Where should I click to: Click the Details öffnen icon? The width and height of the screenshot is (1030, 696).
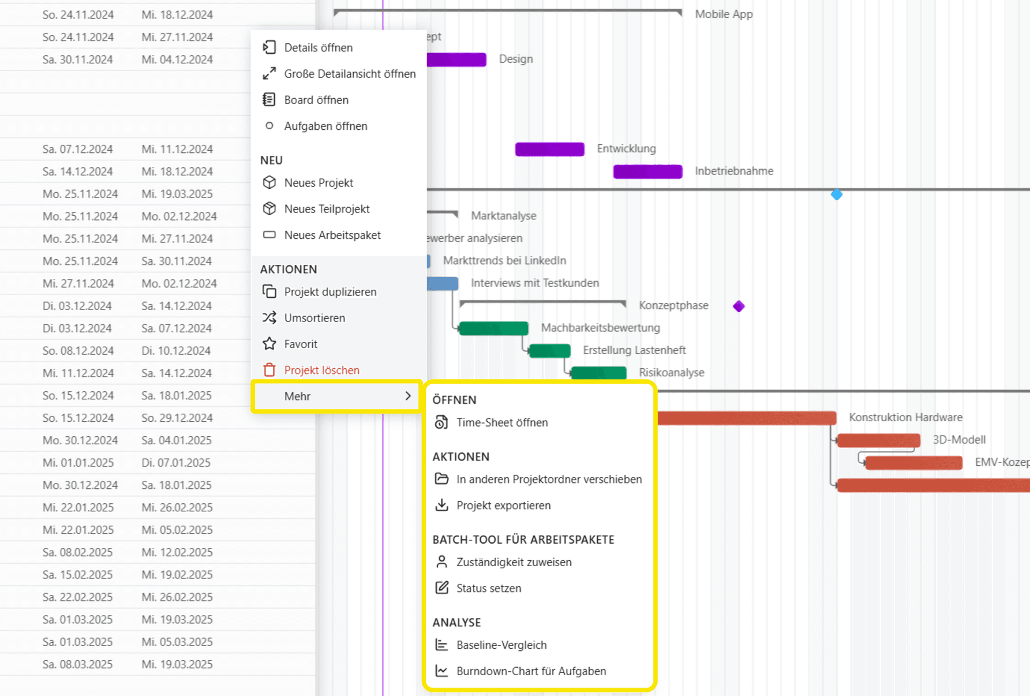tap(269, 48)
